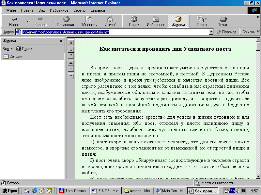Open the Вид menu in menu bar
The height and width of the screenshot is (195, 261).
click(x=41, y=10)
